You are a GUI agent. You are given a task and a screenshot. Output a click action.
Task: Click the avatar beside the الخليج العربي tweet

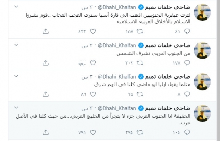(202, 113)
